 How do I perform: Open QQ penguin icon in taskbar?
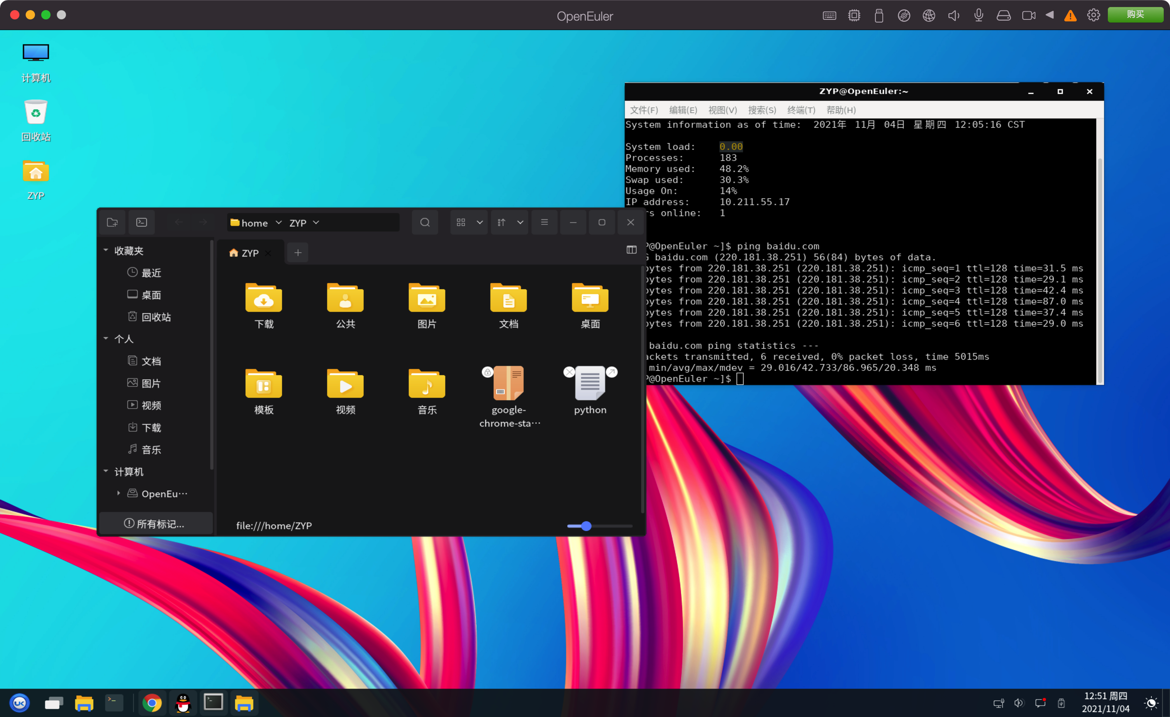pyautogui.click(x=183, y=703)
